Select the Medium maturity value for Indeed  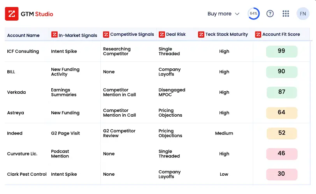[x=224, y=133]
